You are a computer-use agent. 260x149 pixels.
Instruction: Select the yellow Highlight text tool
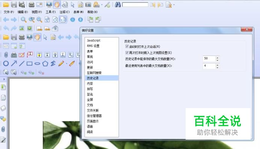pyautogui.click(x=39, y=55)
